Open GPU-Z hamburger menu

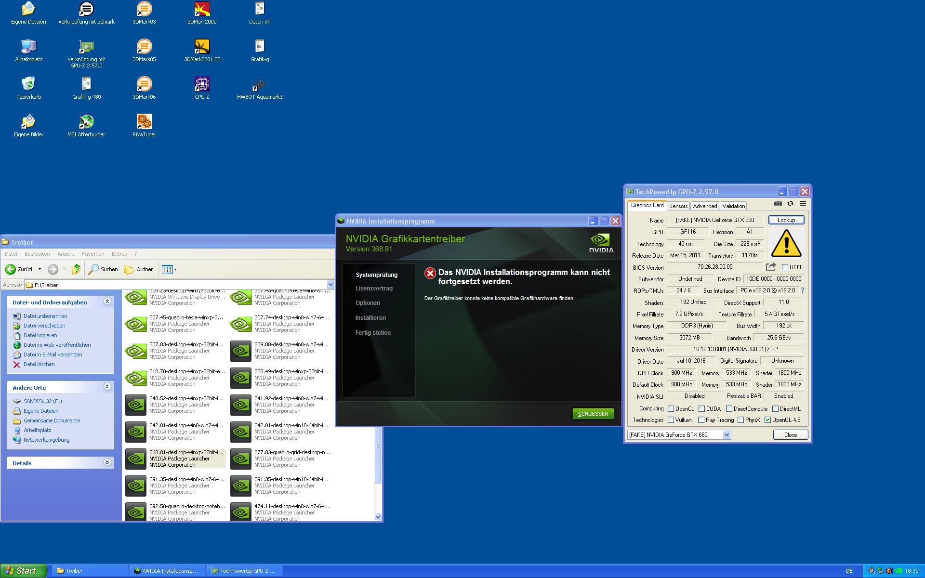(x=803, y=204)
